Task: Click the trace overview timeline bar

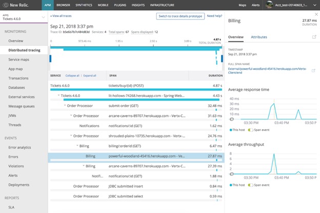Action: click(x=136, y=48)
